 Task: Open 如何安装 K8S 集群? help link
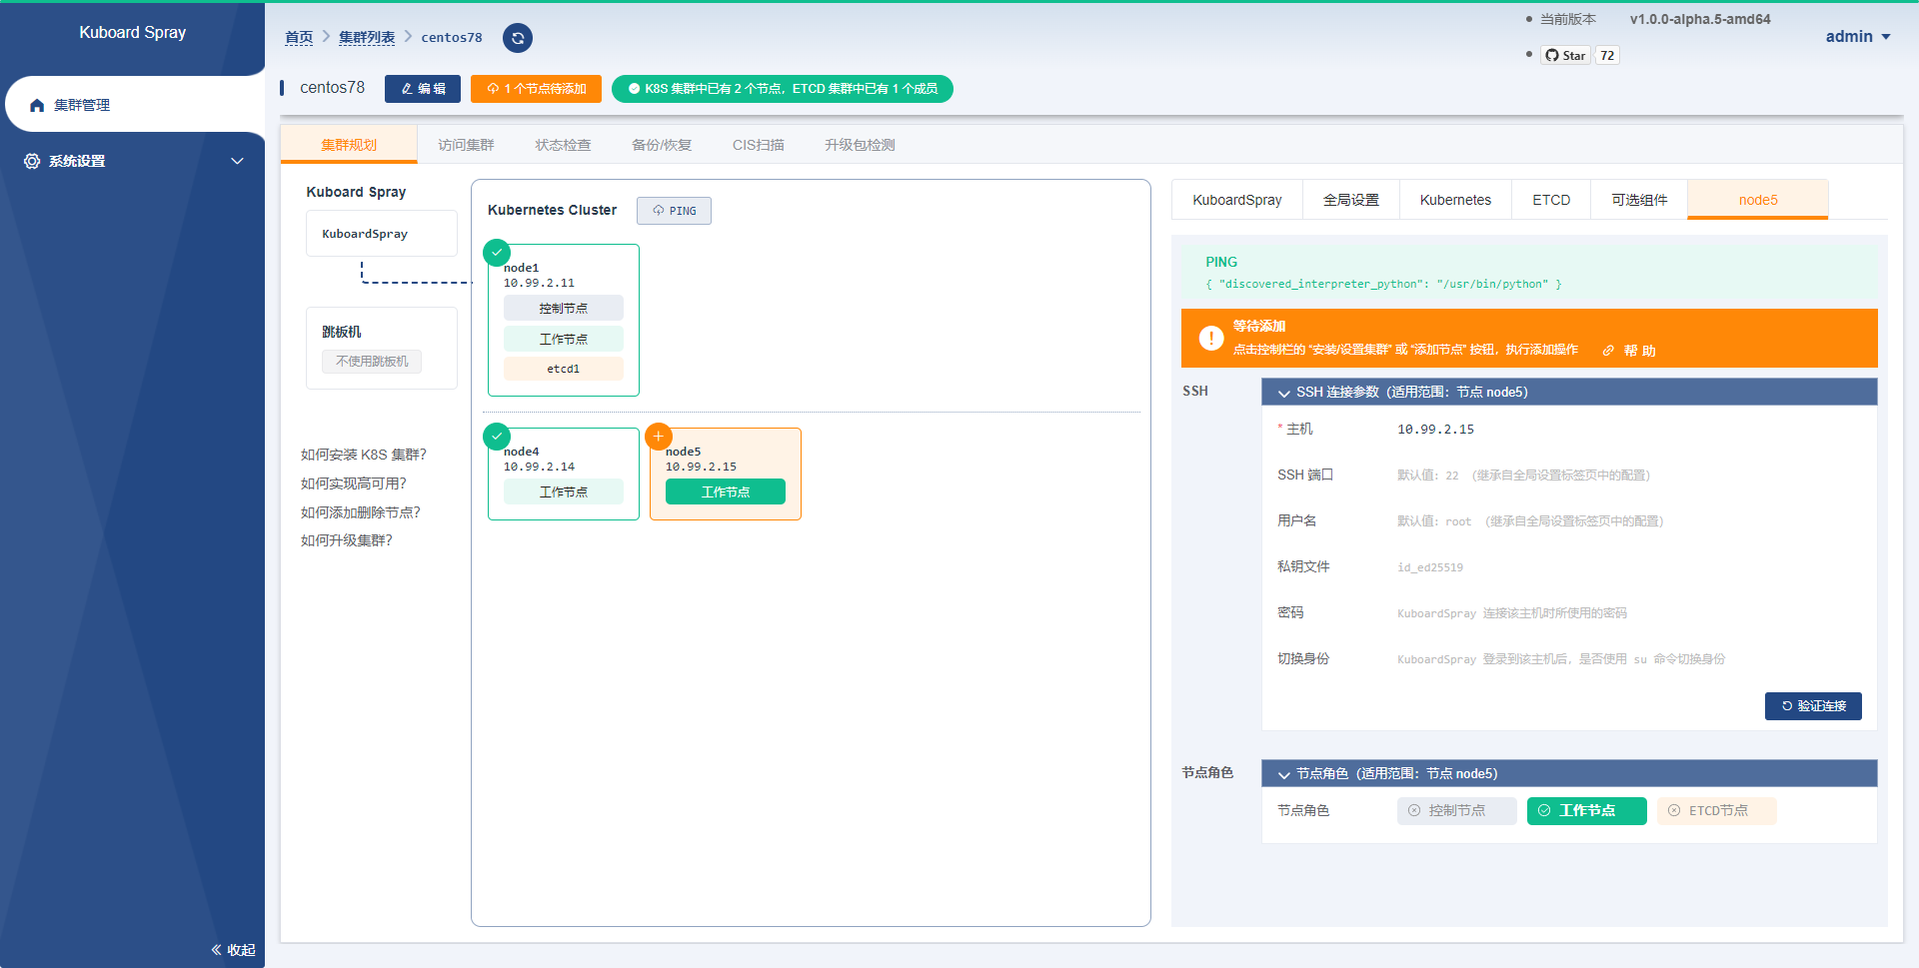(364, 455)
